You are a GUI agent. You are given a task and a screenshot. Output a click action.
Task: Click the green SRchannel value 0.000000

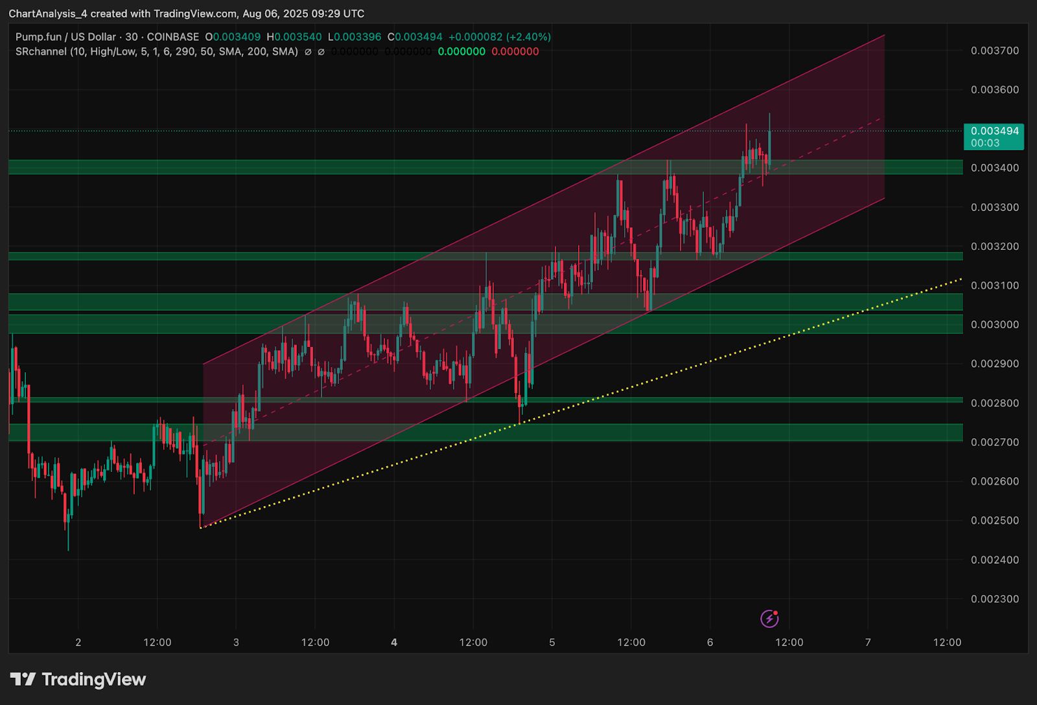point(461,52)
